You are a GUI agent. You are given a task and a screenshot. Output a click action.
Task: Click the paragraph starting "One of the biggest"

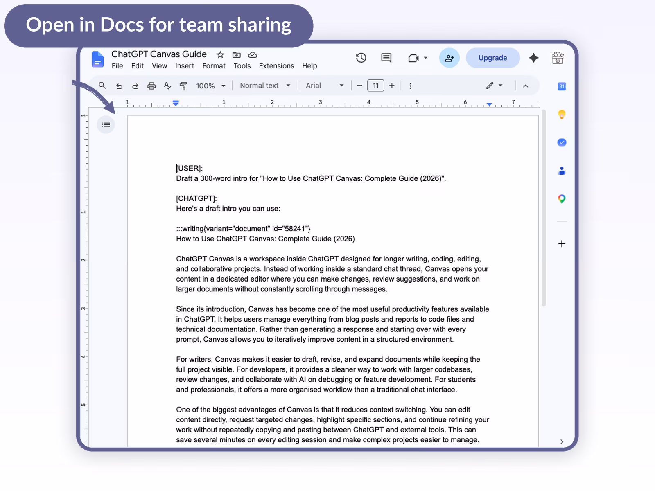[332, 425]
